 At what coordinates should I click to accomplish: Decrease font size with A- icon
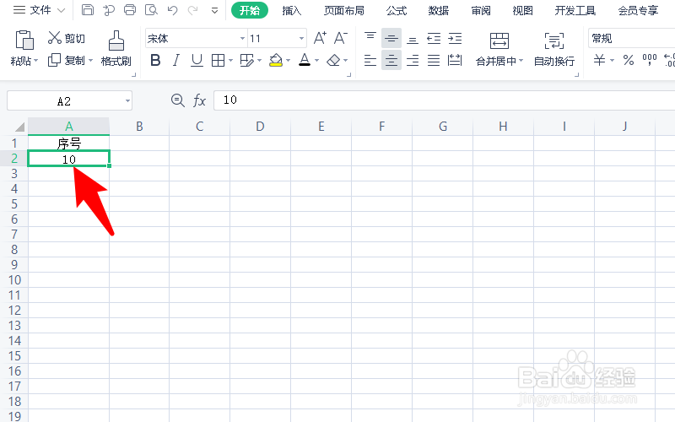pyautogui.click(x=341, y=38)
